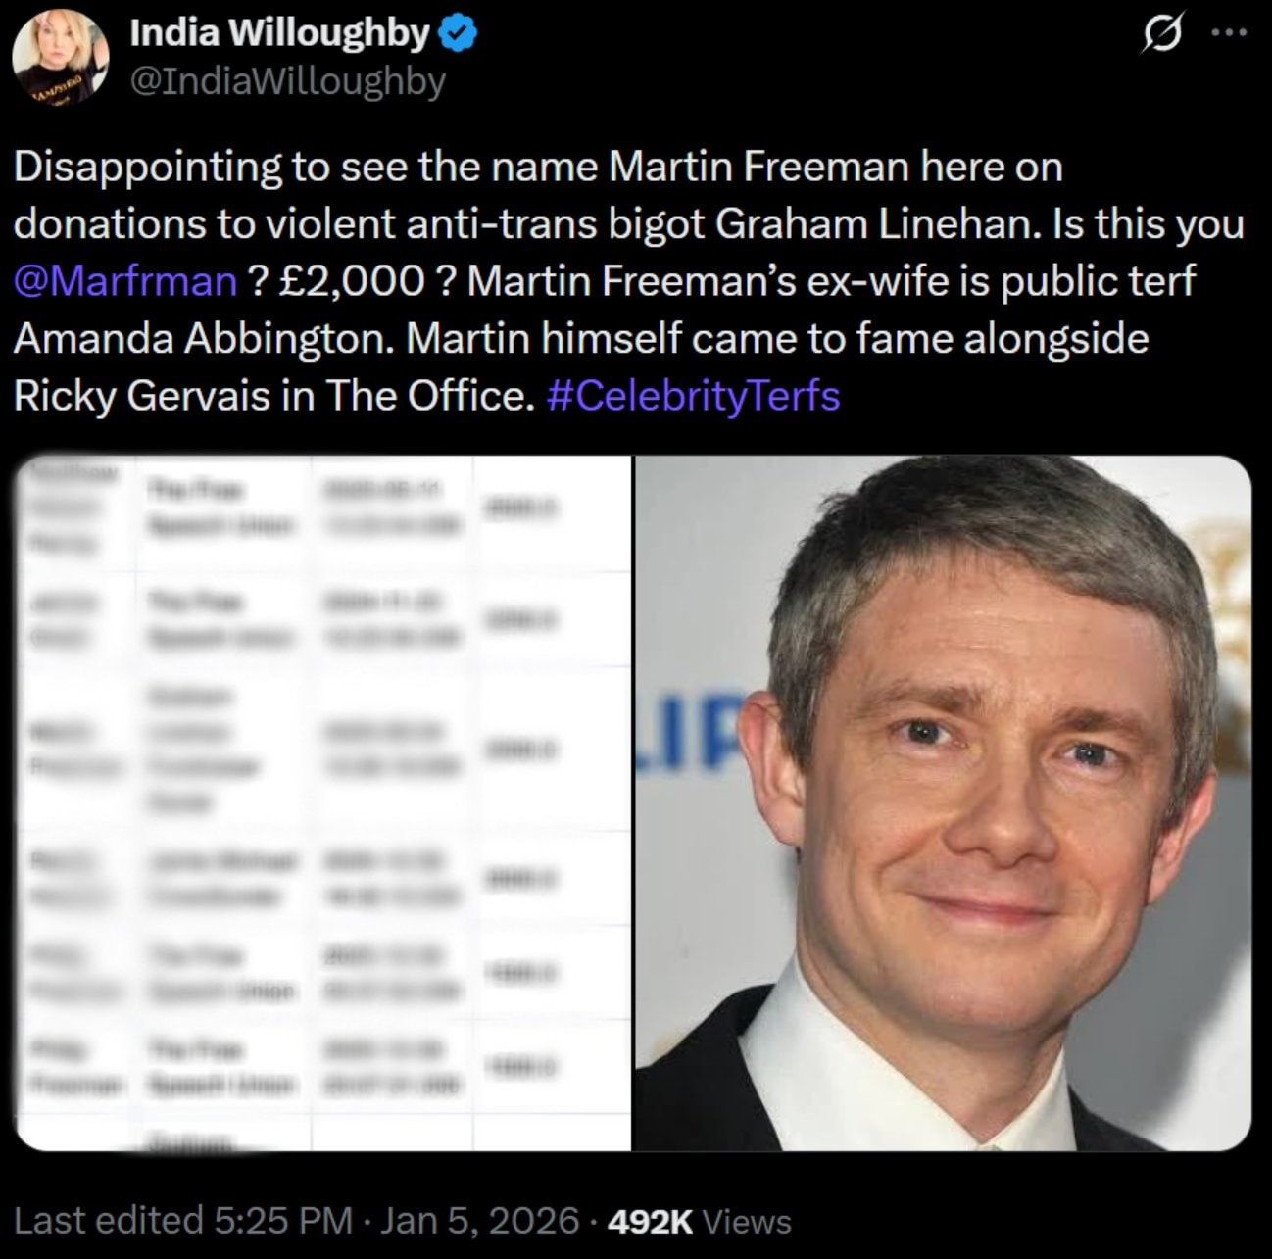1272x1259 pixels.
Task: Click the India Willoughby display name
Action: (280, 33)
